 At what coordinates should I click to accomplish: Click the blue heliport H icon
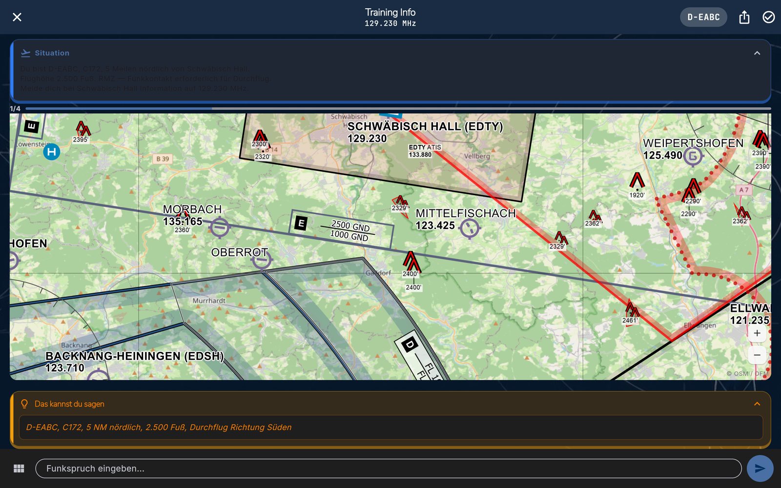(52, 152)
